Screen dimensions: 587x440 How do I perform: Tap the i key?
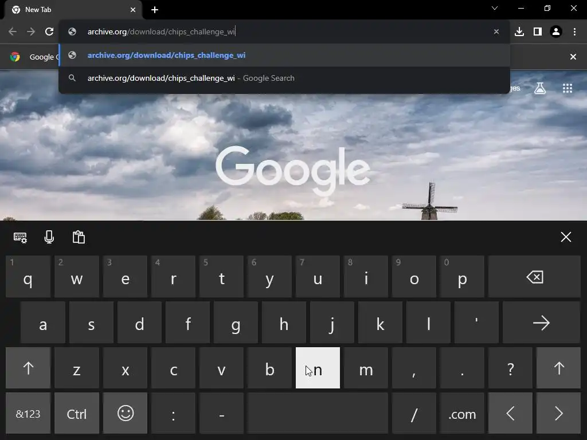(x=366, y=277)
